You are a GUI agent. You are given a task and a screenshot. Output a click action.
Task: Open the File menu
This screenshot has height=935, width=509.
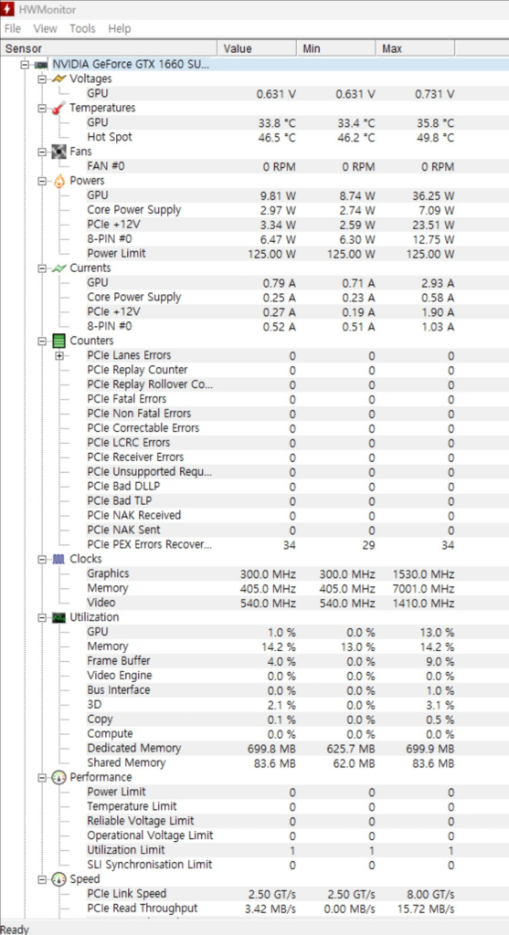click(x=13, y=28)
